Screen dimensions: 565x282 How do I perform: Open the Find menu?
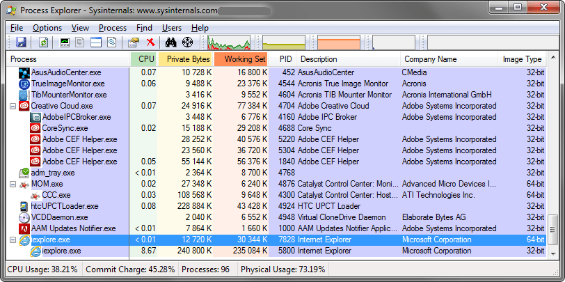pos(144,28)
